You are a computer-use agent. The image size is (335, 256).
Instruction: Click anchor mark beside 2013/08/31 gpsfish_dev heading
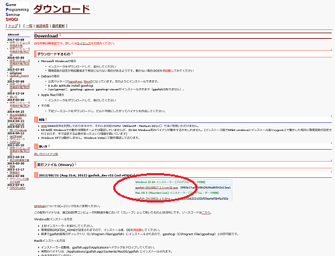pos(134,175)
